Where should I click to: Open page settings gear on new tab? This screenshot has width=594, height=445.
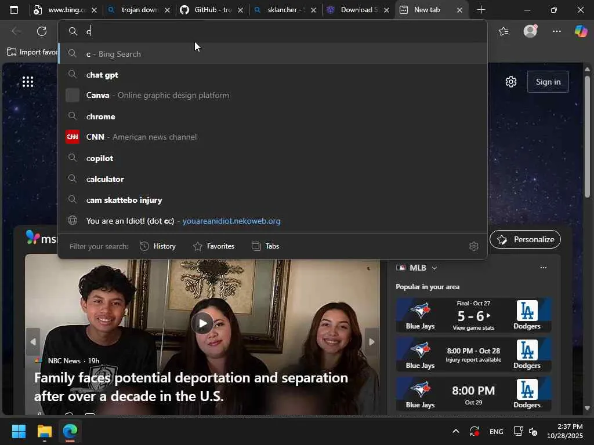[511, 82]
